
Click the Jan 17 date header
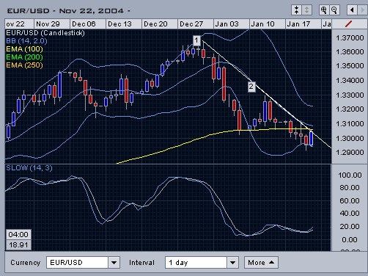click(303, 24)
